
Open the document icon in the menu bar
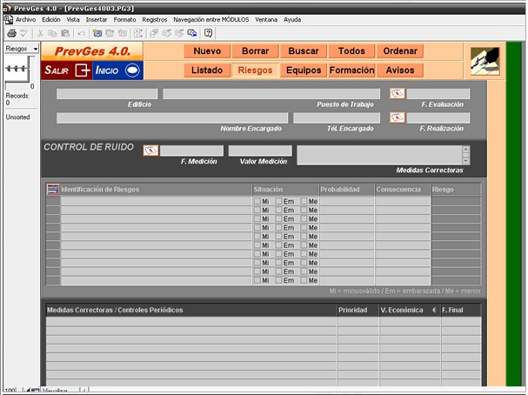tap(9, 19)
